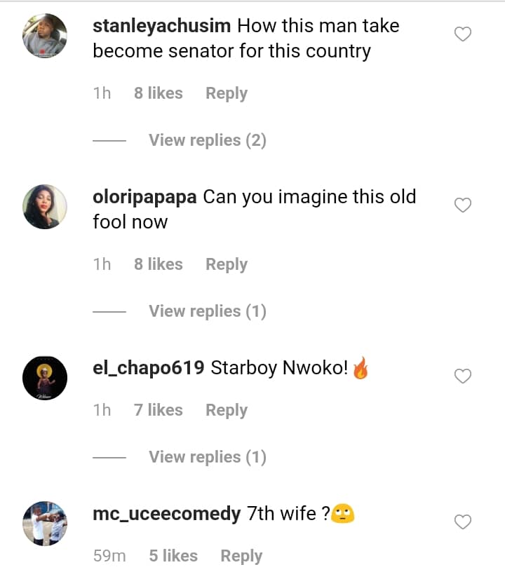Open oloripapapa's profile avatar
This screenshot has width=505, height=572.
tap(45, 207)
